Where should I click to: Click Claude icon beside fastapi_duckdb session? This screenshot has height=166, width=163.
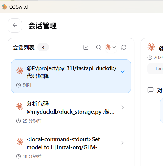click(20, 71)
